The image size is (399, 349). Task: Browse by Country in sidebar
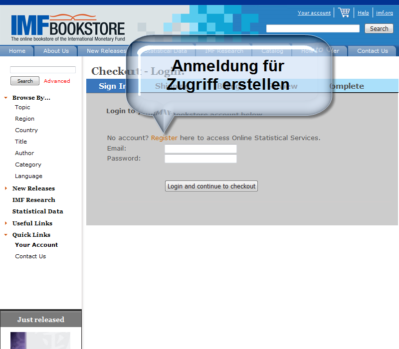pyautogui.click(x=26, y=130)
